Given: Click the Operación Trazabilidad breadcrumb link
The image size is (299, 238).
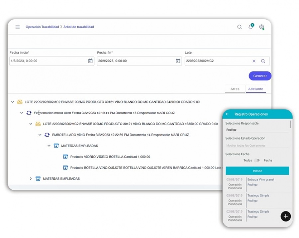Looking at the screenshot, I should click(42, 27).
